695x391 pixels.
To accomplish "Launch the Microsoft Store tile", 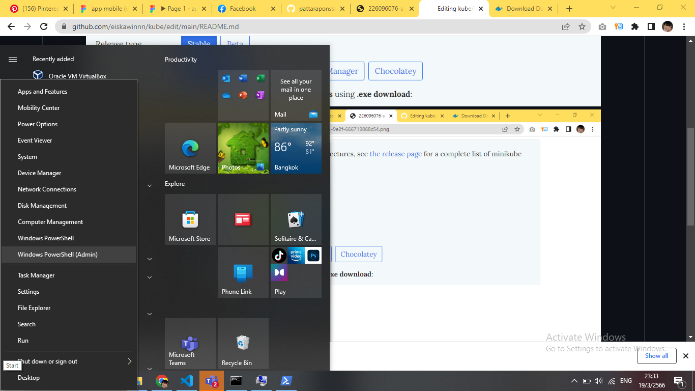I will point(190,219).
